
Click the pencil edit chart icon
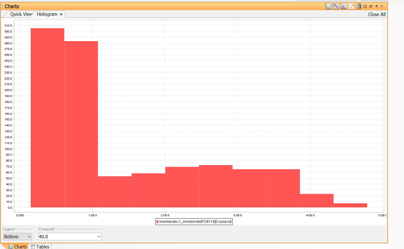pos(351,6)
